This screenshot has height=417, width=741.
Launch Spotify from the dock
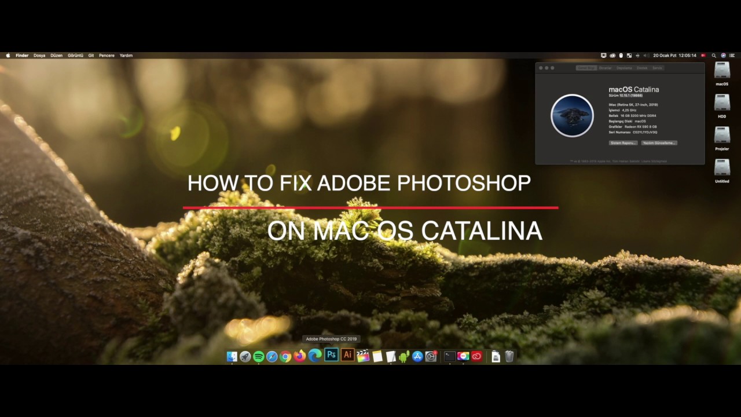coord(259,356)
